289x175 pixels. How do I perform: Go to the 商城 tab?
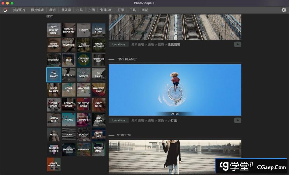coord(144,10)
